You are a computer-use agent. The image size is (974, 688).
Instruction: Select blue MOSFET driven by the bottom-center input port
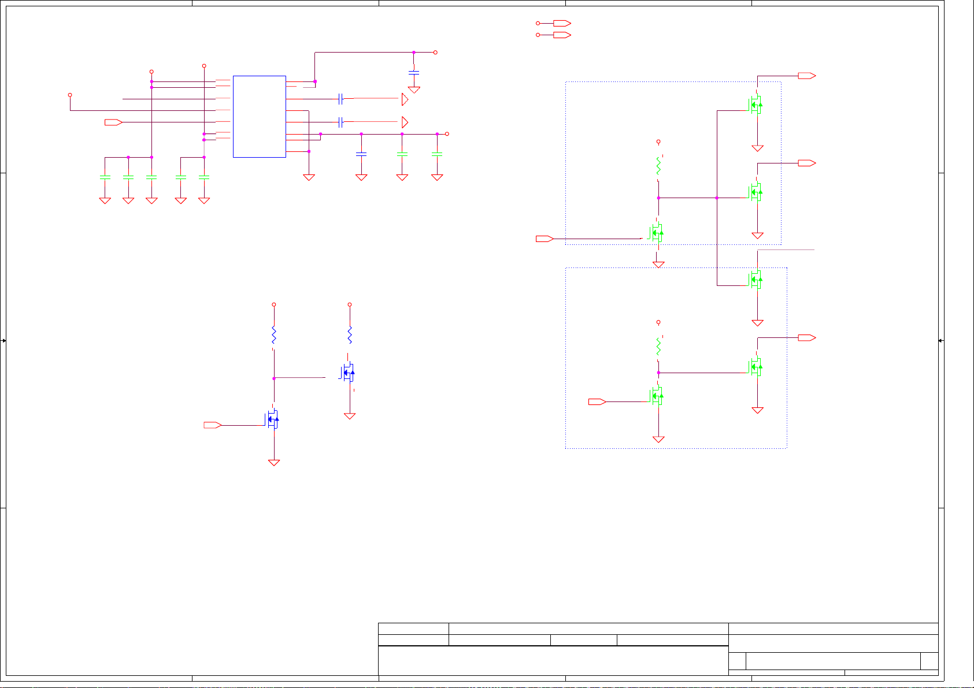[x=272, y=420]
